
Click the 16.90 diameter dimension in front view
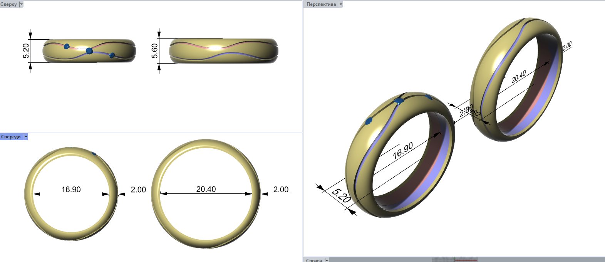71,190
